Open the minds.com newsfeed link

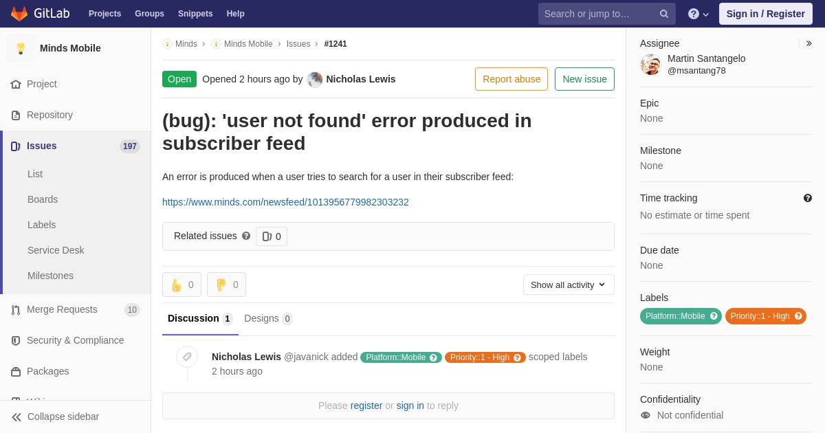pos(285,202)
